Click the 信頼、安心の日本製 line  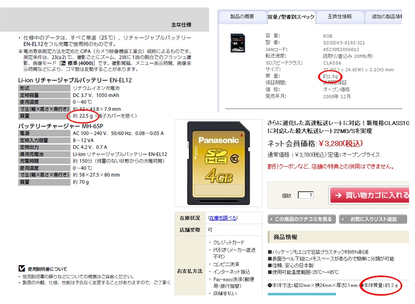(291, 266)
